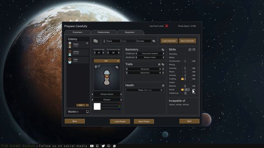264x148 pixels.
Task: Click Save Preset button
Action: coord(144,122)
